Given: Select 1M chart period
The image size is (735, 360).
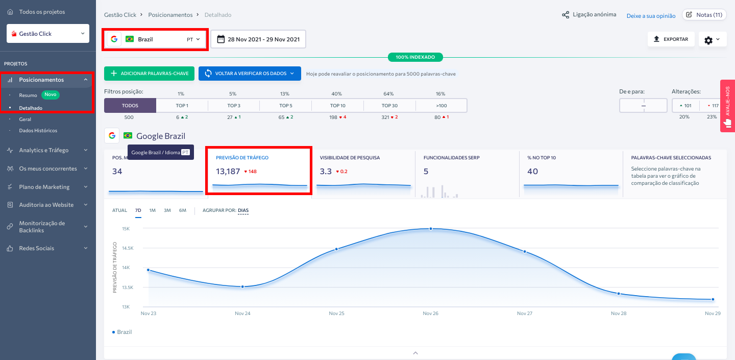Looking at the screenshot, I should (153, 210).
